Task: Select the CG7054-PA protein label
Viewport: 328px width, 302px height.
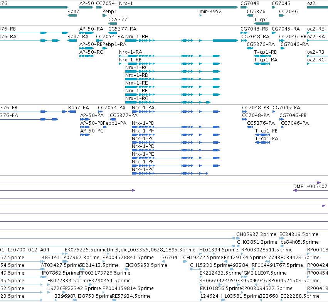Action: click(112, 108)
